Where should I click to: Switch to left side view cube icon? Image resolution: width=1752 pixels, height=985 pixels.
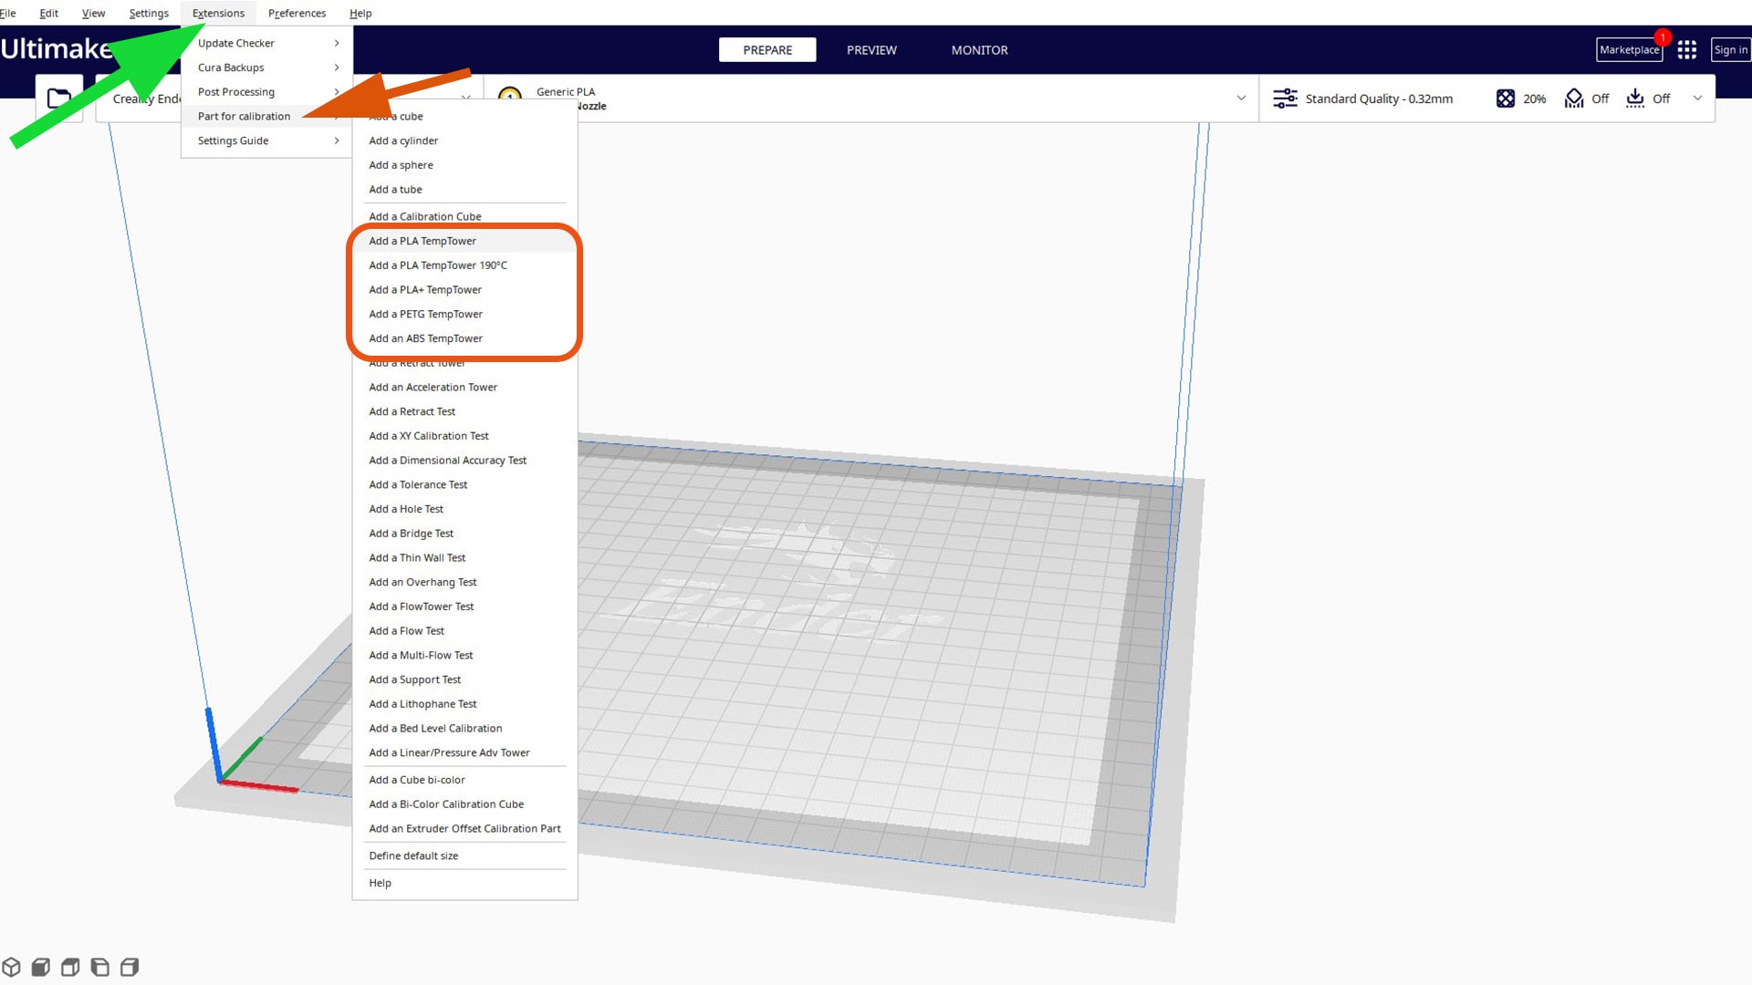(100, 967)
